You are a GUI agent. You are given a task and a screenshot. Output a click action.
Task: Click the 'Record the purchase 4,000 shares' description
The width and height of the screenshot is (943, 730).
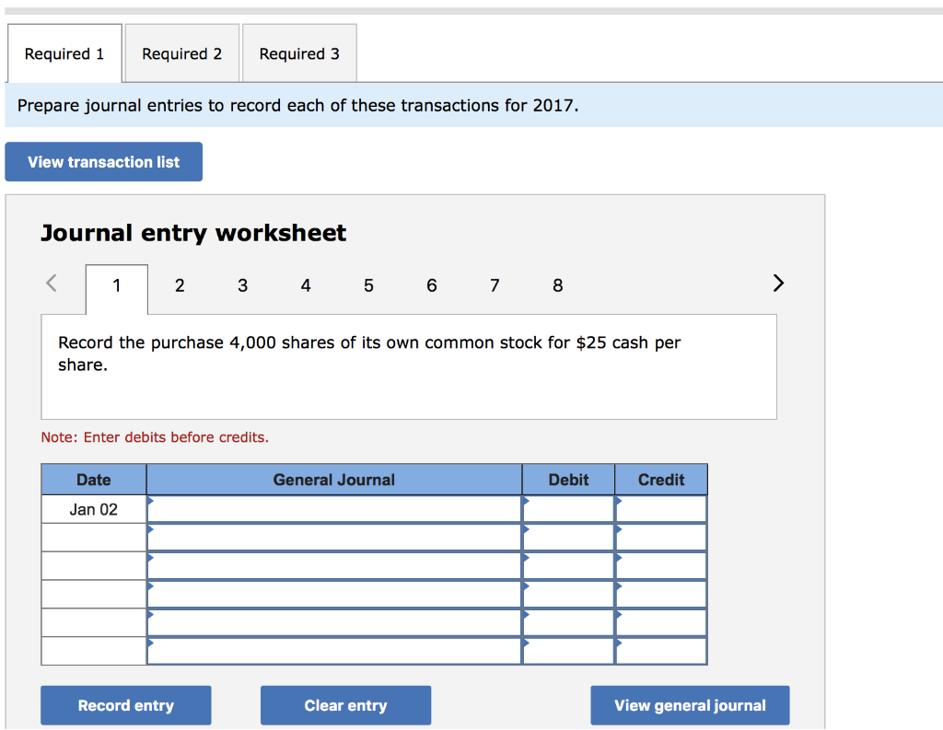369,353
